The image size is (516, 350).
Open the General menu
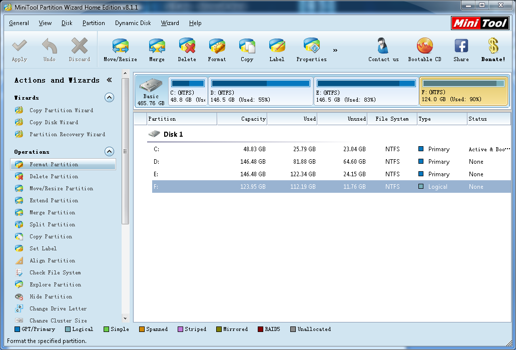[19, 23]
